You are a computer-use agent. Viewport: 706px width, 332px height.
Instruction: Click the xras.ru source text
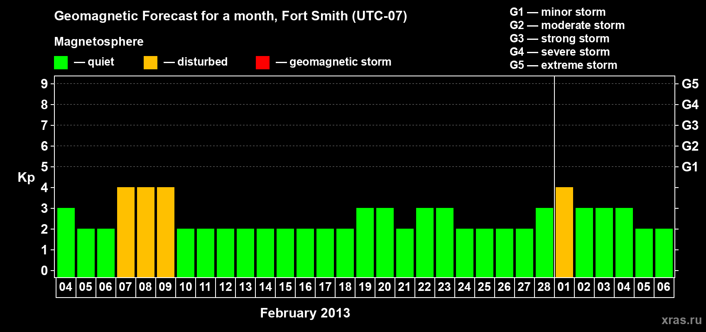[681, 320]
